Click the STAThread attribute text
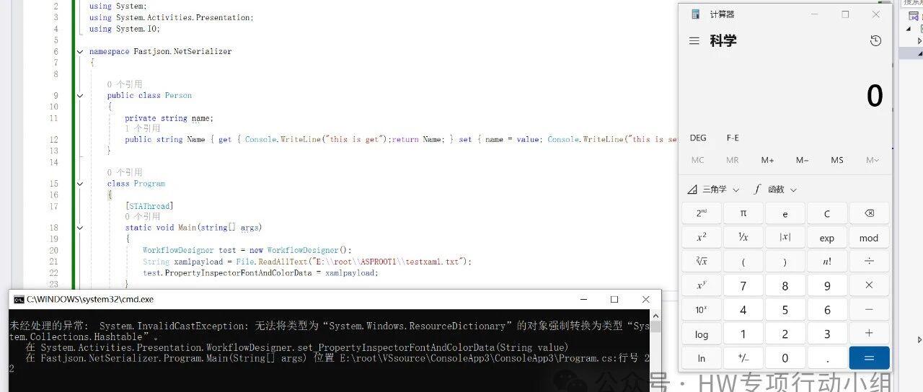The width and height of the screenshot is (923, 392). [x=149, y=206]
